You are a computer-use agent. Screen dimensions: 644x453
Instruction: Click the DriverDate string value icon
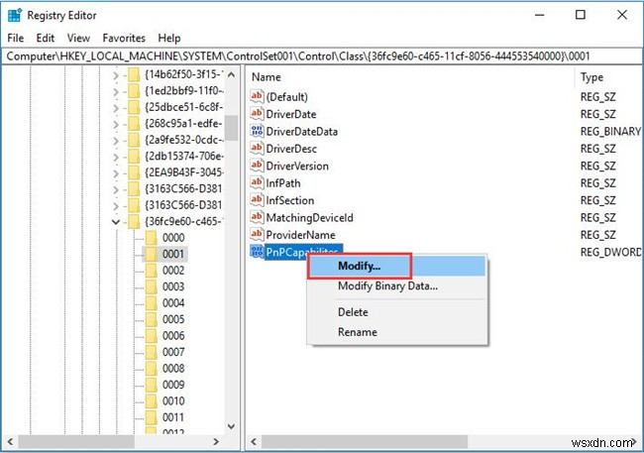point(257,113)
